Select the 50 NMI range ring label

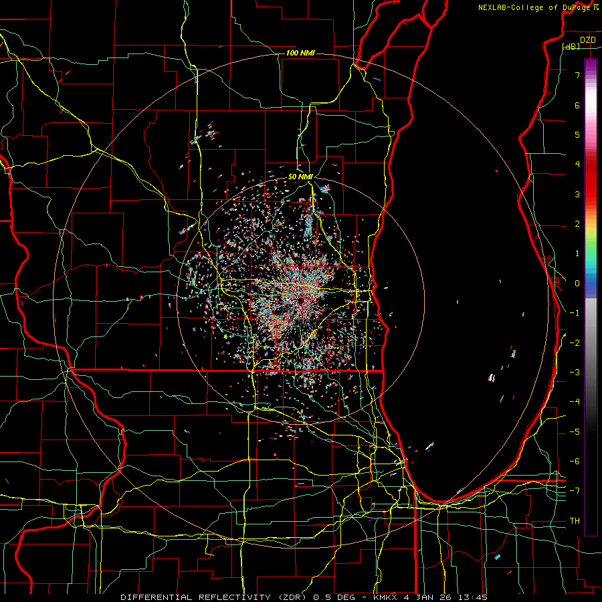(x=300, y=177)
